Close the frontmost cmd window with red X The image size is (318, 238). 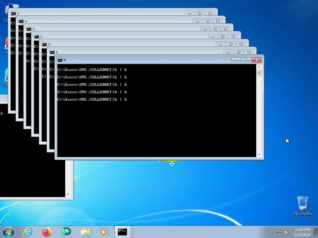tap(257, 60)
